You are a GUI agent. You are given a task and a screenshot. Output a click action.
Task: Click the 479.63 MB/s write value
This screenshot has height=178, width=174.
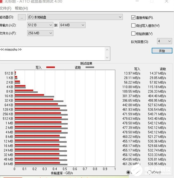131,119
